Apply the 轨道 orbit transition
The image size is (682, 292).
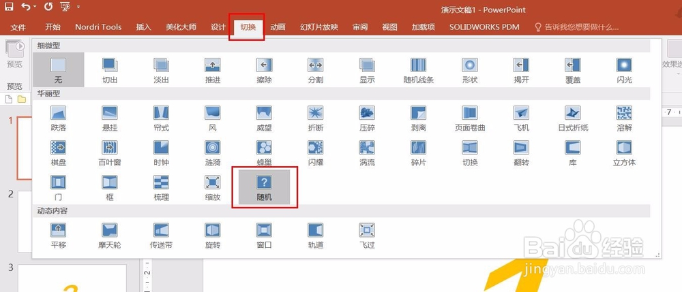tap(315, 235)
